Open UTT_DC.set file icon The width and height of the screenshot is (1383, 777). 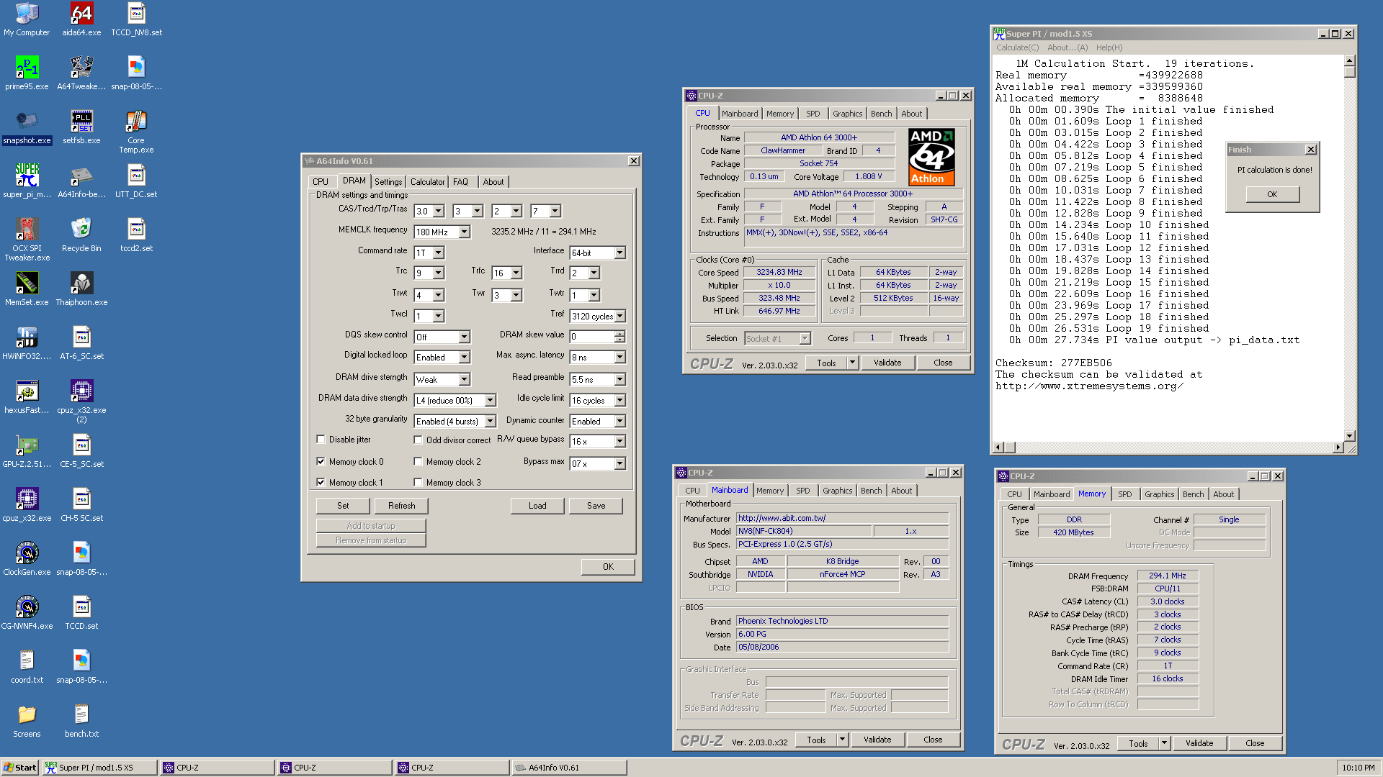(136, 181)
